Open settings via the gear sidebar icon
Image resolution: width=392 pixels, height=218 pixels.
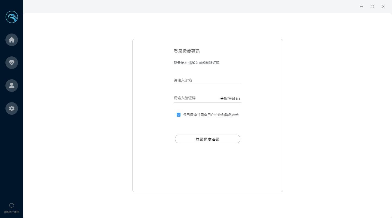click(x=12, y=108)
